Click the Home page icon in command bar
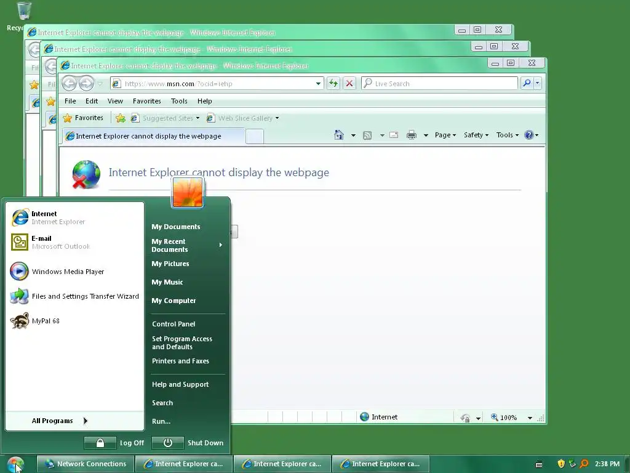Image resolution: width=630 pixels, height=473 pixels. point(339,135)
